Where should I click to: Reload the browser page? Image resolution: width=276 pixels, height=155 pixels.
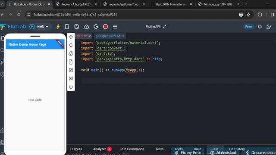pyautogui.click(x=19, y=15)
